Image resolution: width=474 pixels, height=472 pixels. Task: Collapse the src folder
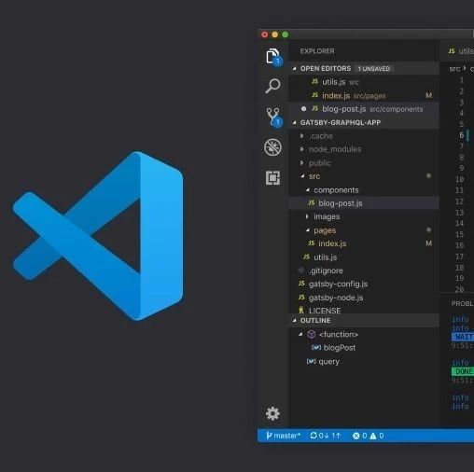(302, 176)
